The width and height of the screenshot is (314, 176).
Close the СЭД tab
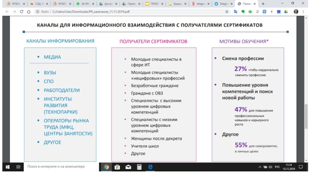coord(47,4)
